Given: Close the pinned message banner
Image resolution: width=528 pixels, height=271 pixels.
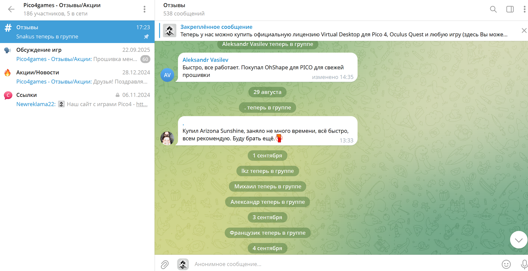Looking at the screenshot, I should (x=524, y=31).
